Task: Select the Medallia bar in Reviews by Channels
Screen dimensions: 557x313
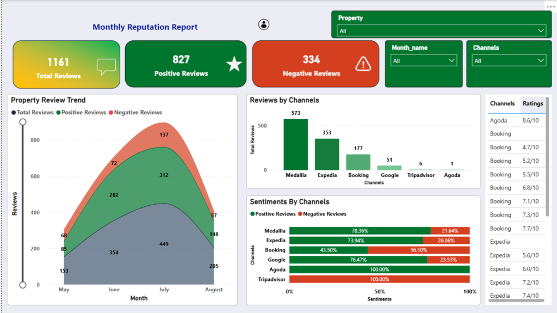Action: click(295, 145)
